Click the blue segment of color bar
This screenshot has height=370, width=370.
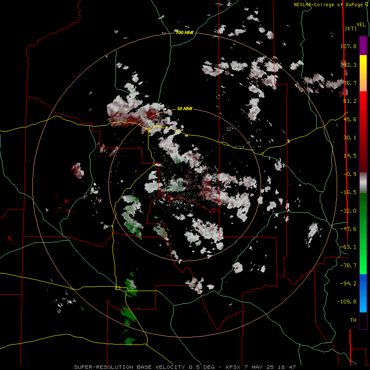pos(363,293)
